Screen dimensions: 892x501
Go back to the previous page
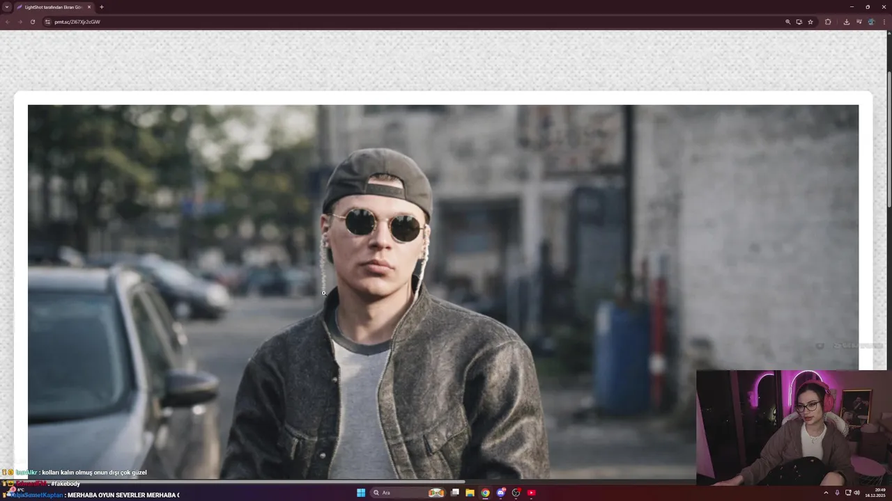pos(8,22)
